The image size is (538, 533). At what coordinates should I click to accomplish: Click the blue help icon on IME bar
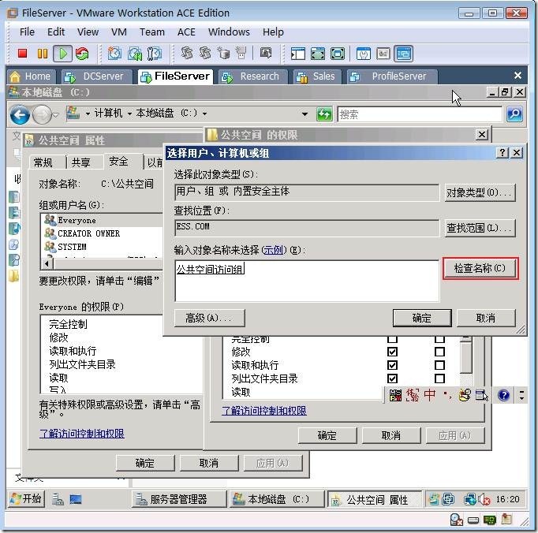(503, 396)
